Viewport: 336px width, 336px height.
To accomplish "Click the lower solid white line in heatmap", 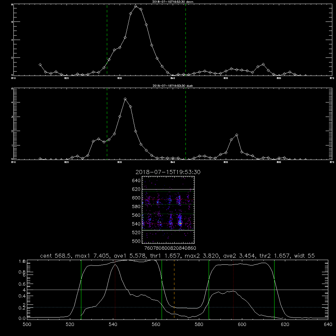I will pyautogui.click(x=168, y=230).
